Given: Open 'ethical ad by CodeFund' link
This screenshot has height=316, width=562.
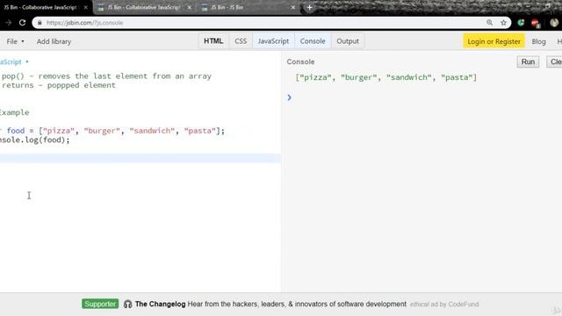Looking at the screenshot, I should pos(444,305).
